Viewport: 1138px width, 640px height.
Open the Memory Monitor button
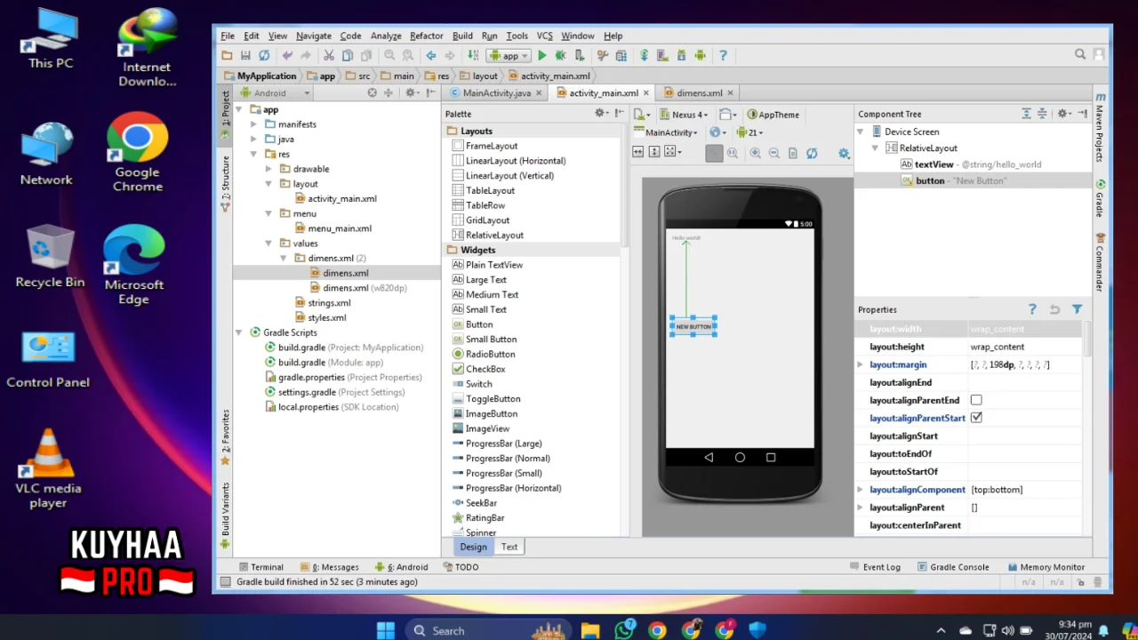tap(1046, 567)
